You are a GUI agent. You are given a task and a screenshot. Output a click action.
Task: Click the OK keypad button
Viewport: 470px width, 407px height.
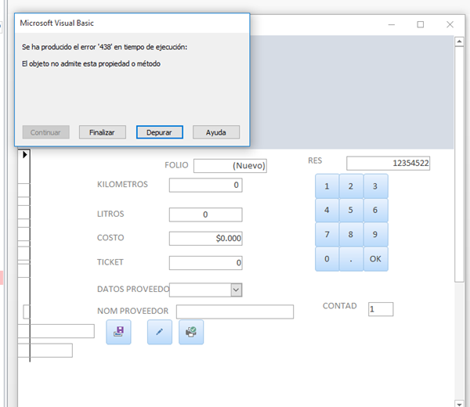(x=375, y=259)
